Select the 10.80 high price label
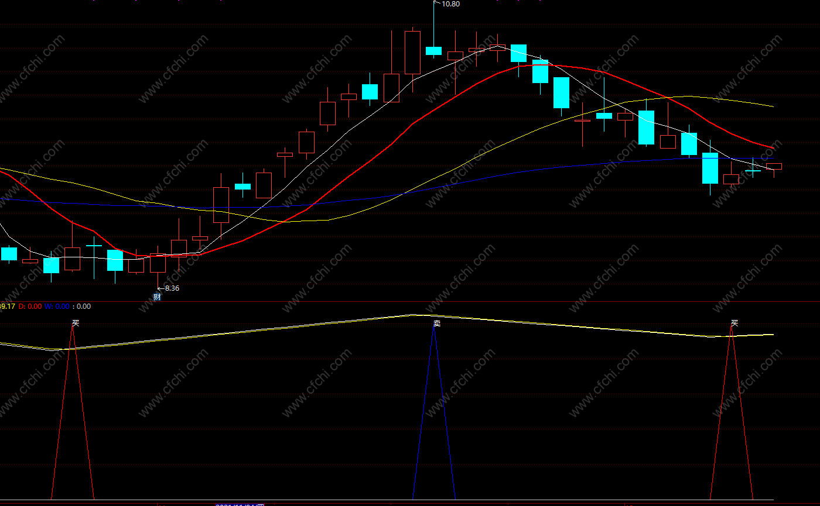820x506 pixels. [450, 4]
